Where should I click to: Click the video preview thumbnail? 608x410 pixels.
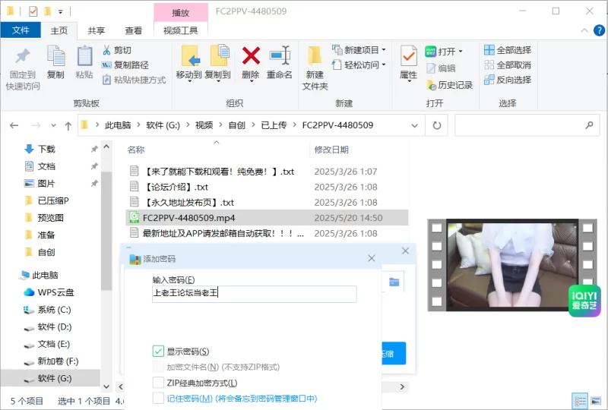511,265
